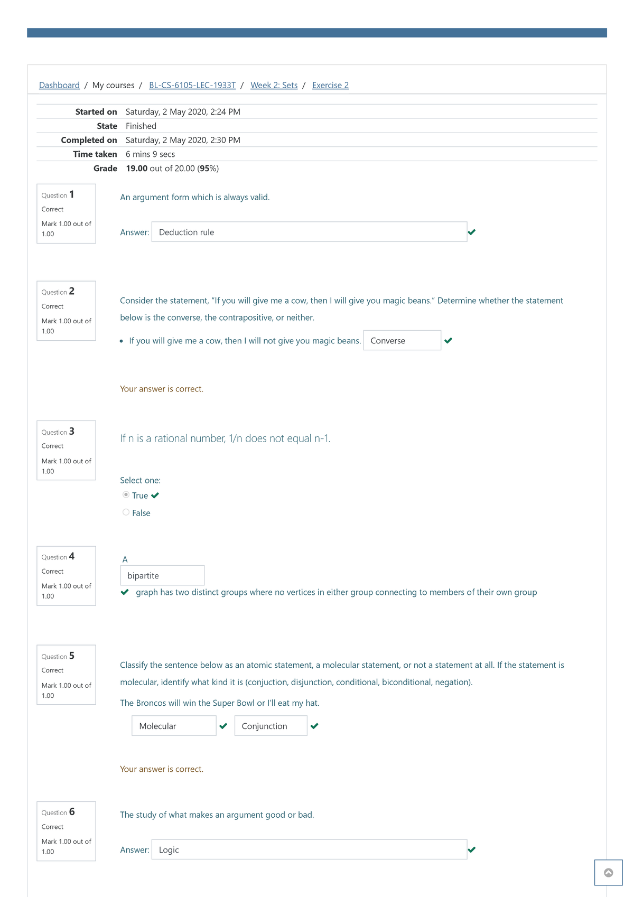Open the Conjunction dropdown in Question 5

(271, 726)
